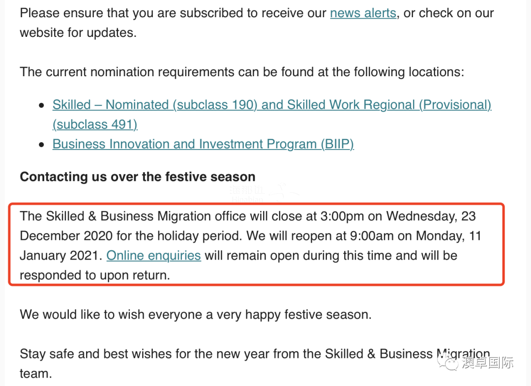The image size is (531, 386).
Task: Click the '(subclass 491)' link text
Action: tap(95, 124)
